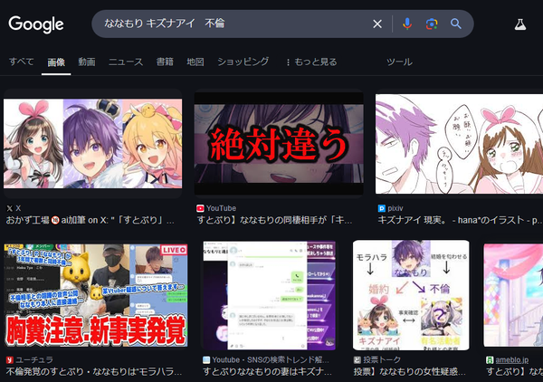
Task: Open the three anime characters thumbnail from X
Action: [x=93, y=143]
